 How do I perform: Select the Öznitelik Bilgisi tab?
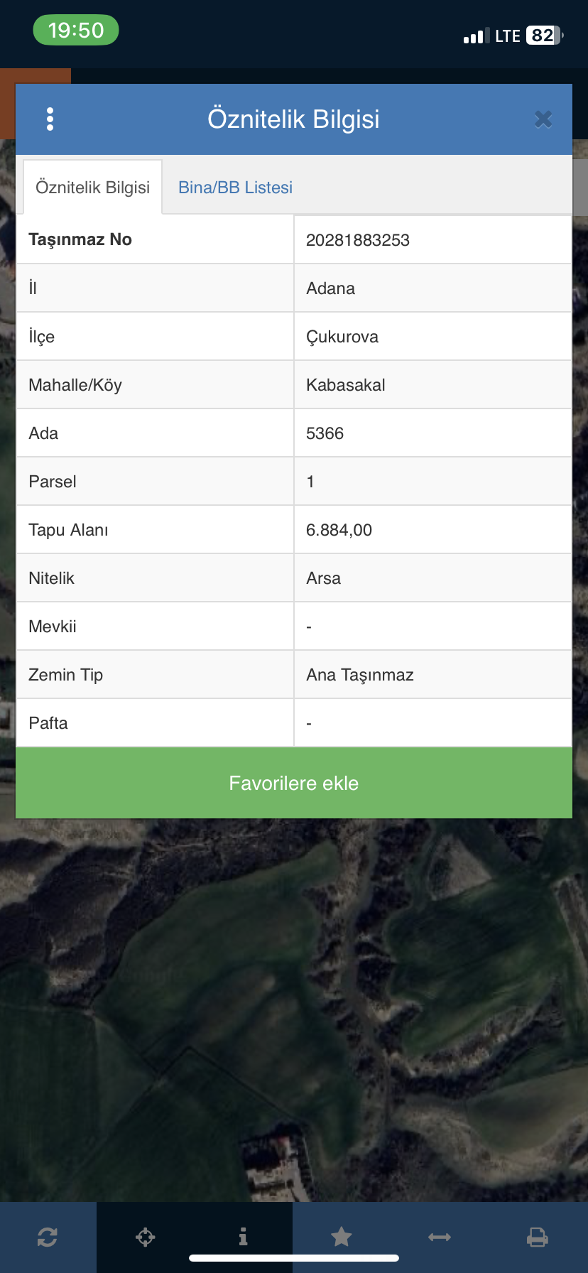coord(93,188)
